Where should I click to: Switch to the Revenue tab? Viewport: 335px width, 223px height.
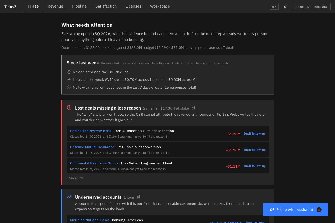point(55,6)
